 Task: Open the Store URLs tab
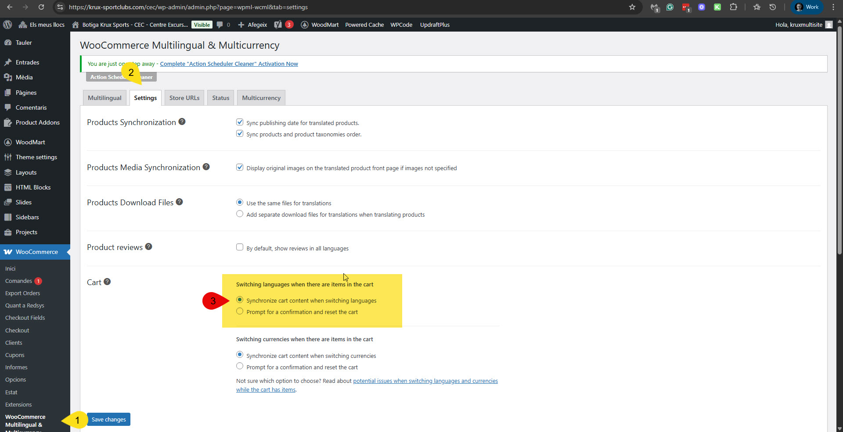(184, 98)
